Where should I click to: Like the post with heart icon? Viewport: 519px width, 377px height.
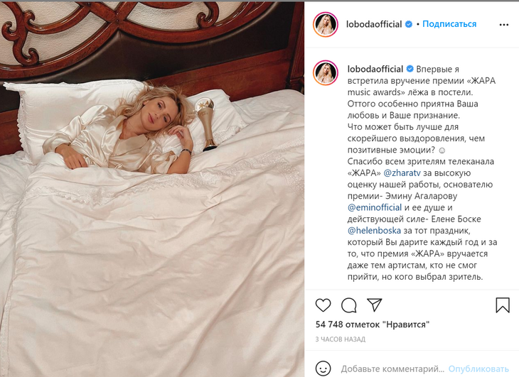[323, 305]
